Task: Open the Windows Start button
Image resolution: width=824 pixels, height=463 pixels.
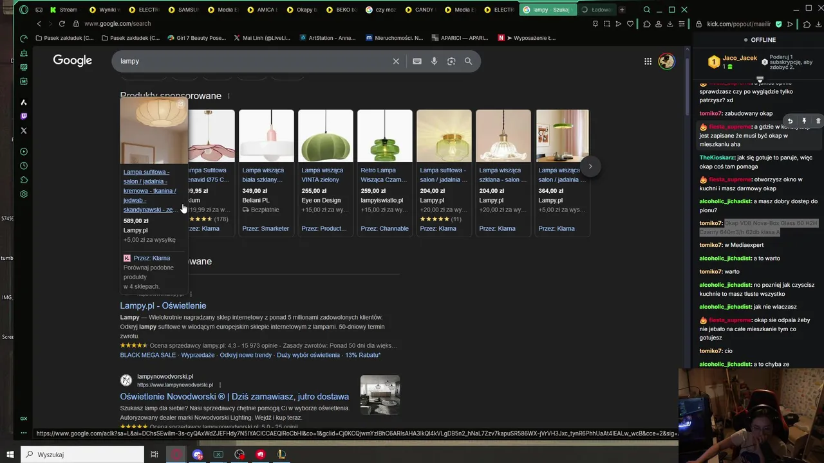Action: pyautogui.click(x=10, y=455)
